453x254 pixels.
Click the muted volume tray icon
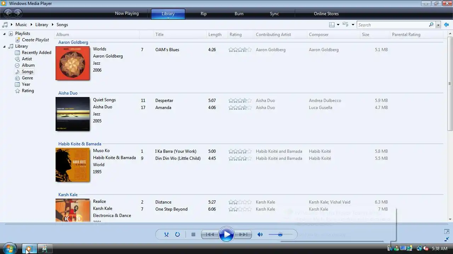(x=426, y=249)
